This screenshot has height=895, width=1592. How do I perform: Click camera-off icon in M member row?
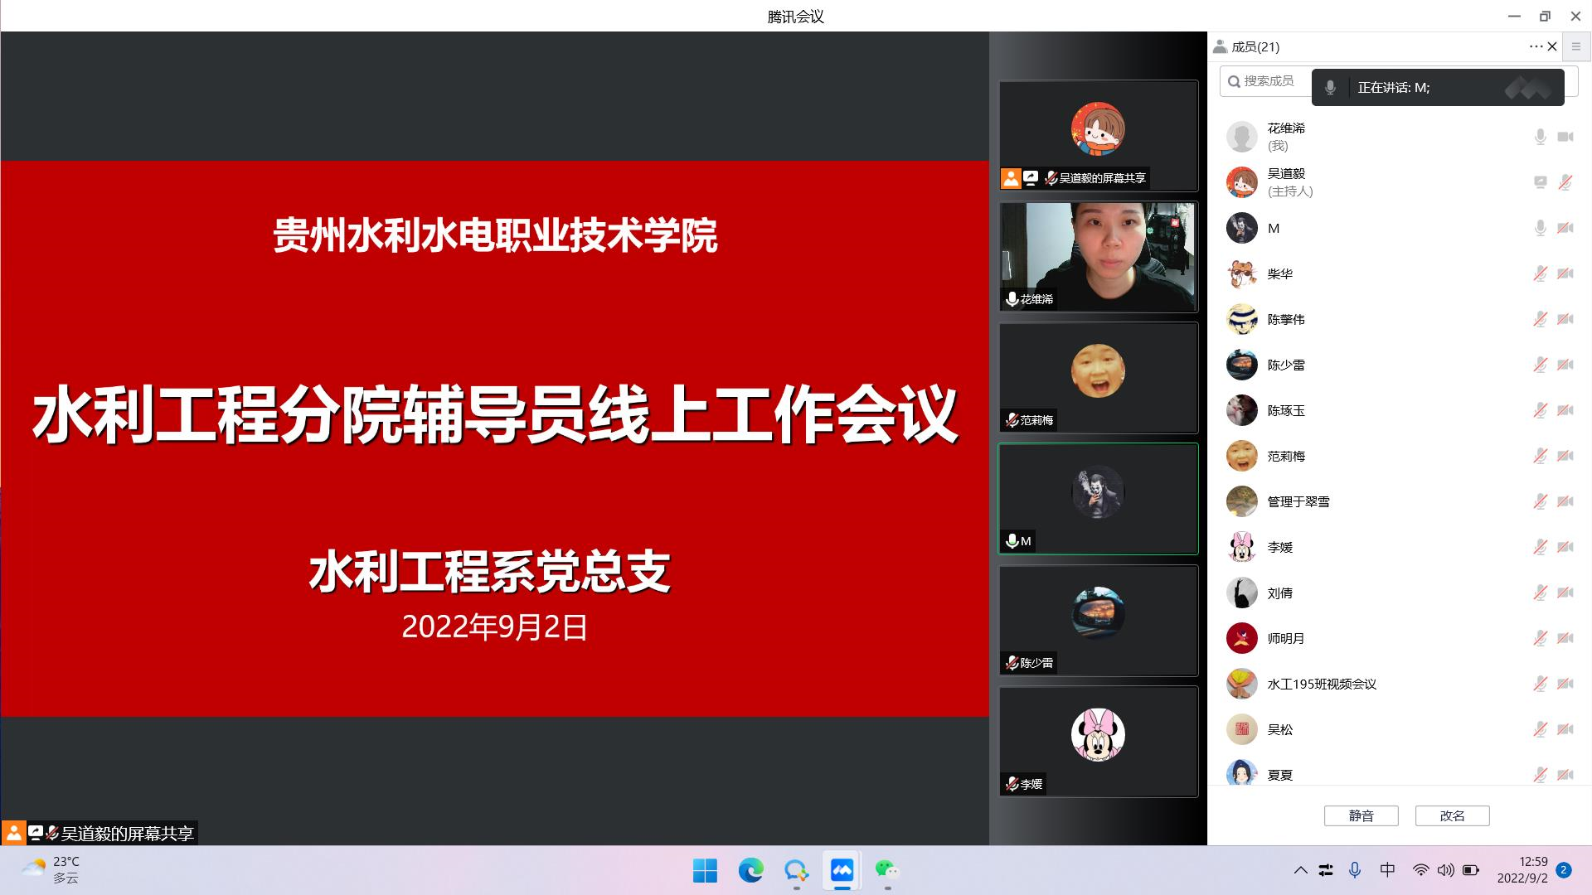(x=1565, y=228)
